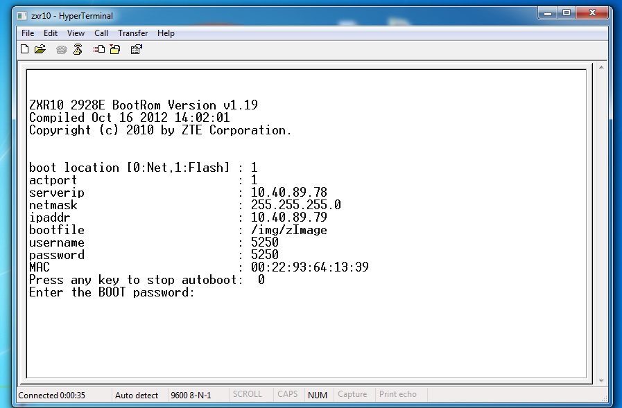Click the Send file toolbar icon
This screenshot has height=408, width=622.
(98, 49)
